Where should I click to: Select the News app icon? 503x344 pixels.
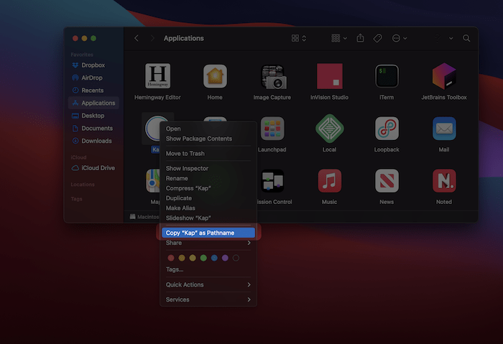pyautogui.click(x=387, y=181)
